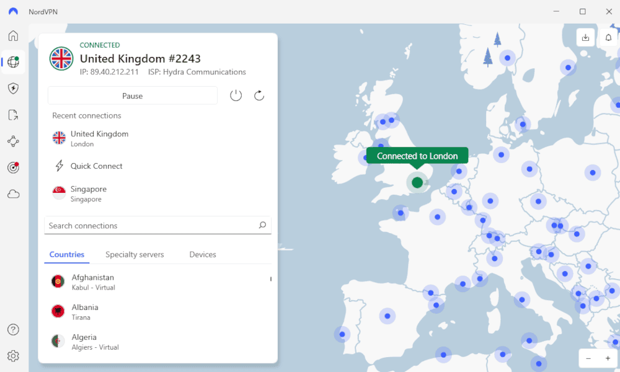The image size is (620, 372).
Task: Open the Home icon in sidebar
Action: (x=13, y=35)
